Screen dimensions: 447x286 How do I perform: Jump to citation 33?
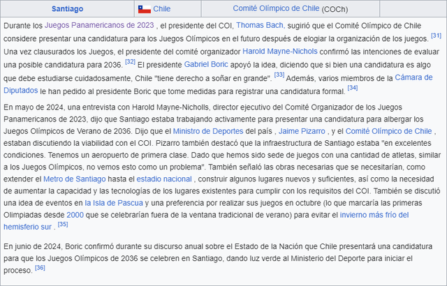coord(279,75)
